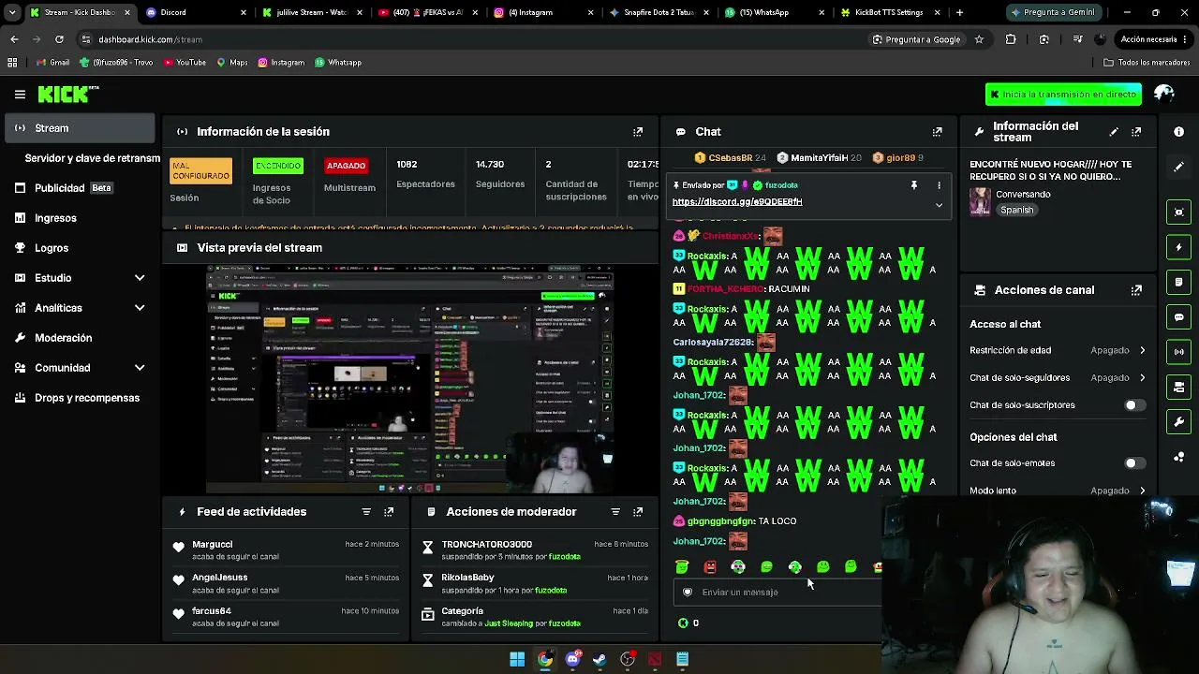The width and height of the screenshot is (1199, 674).
Task: Open Chat de solo-seguidores setting
Action: point(1058,377)
